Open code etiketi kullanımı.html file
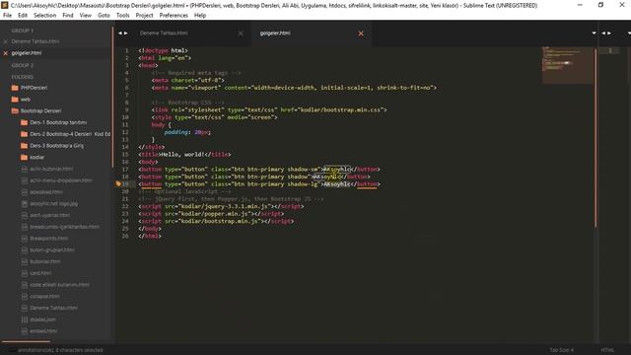Viewport: 631px width, 355px height. [x=59, y=285]
